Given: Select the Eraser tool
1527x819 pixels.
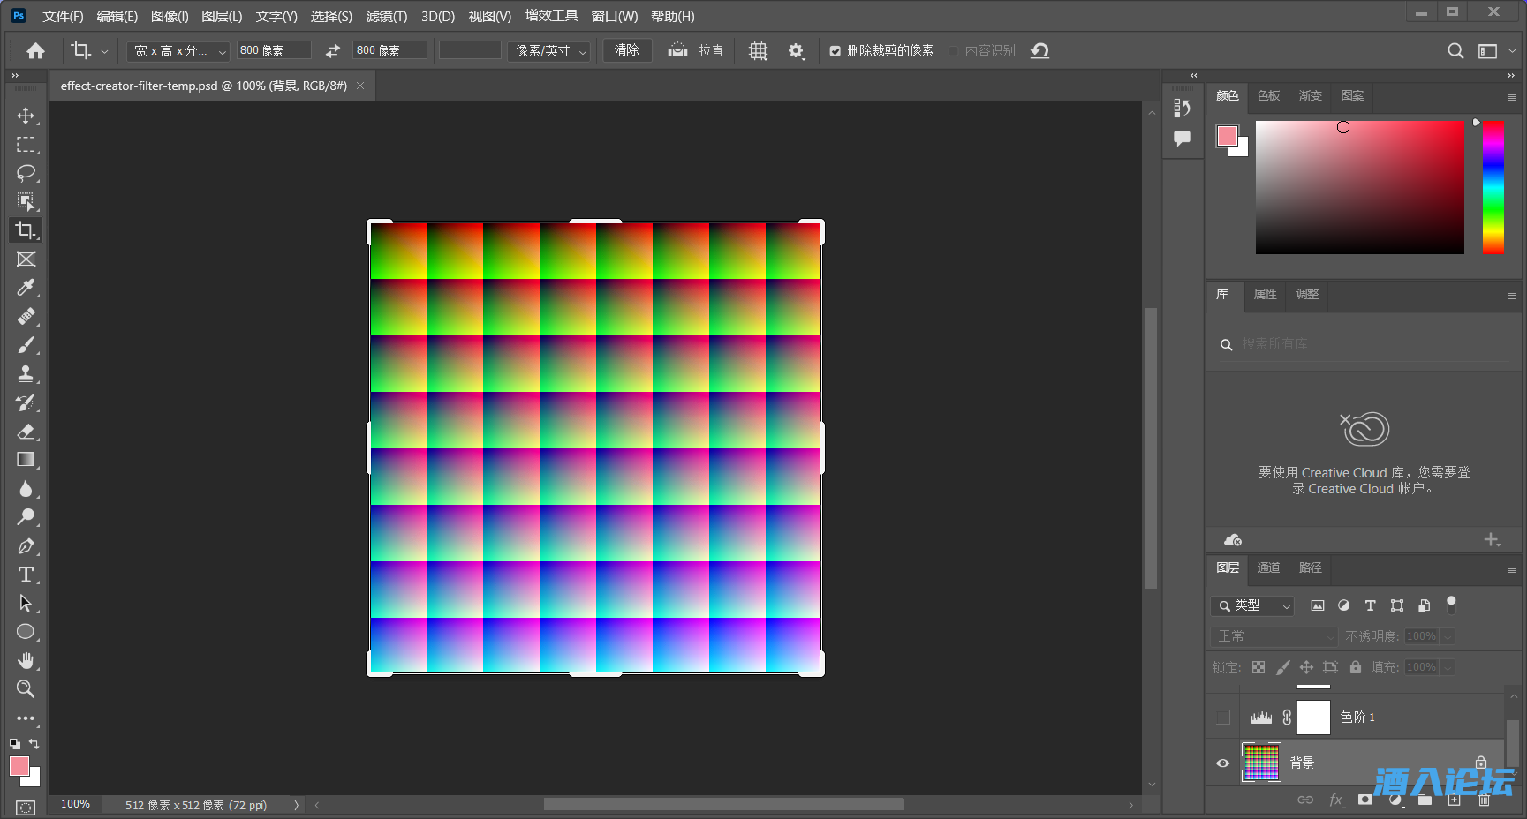Looking at the screenshot, I should pos(26,432).
